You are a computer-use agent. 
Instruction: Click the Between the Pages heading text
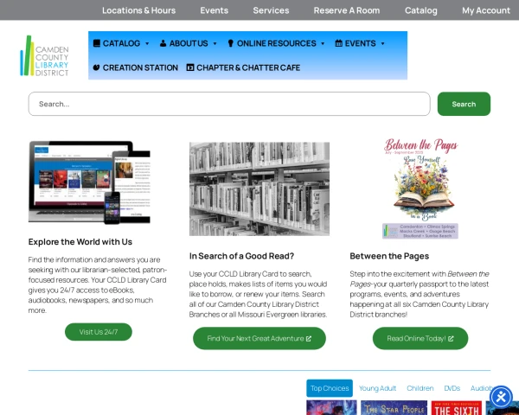pyautogui.click(x=389, y=256)
